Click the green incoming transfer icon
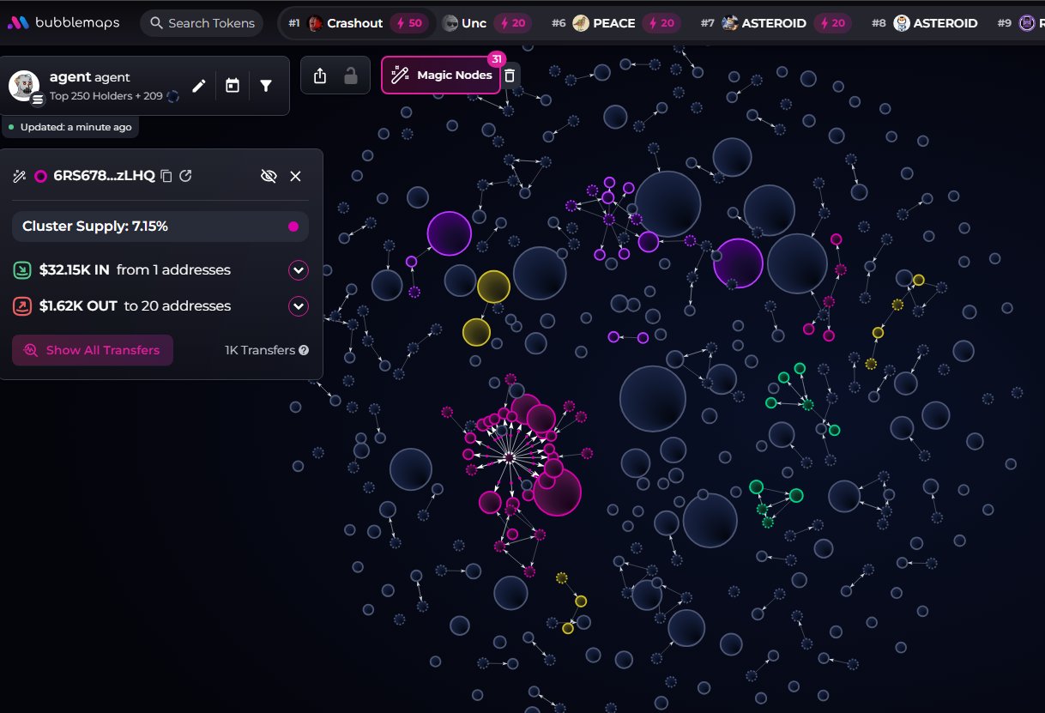The height and width of the screenshot is (713, 1045). [22, 270]
